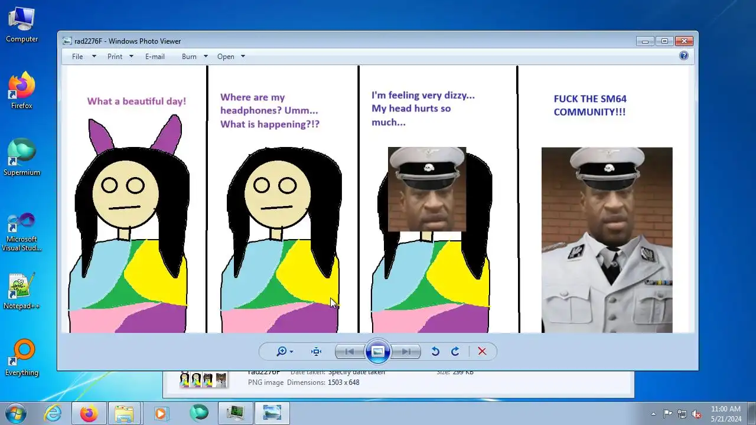Minimize the Photo Viewer window
Image resolution: width=756 pixels, height=425 pixels.
click(x=645, y=41)
